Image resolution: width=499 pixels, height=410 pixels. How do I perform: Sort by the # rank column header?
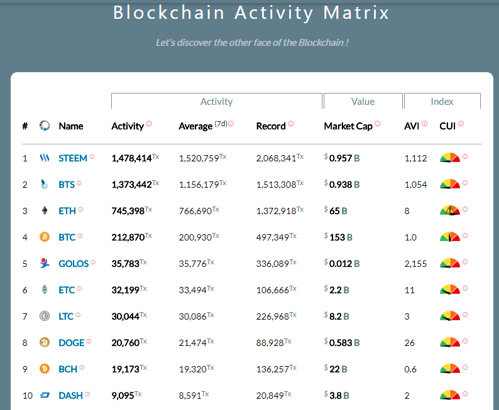pos(25,126)
